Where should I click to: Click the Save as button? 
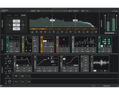click(76, 11)
